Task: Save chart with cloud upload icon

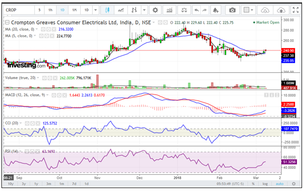Action: [281, 10]
